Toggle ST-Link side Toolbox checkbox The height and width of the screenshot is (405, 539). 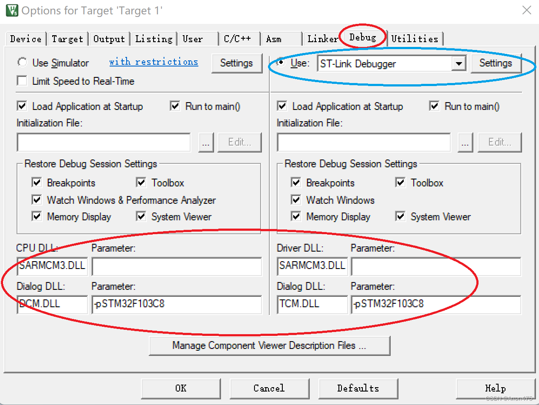tap(400, 183)
